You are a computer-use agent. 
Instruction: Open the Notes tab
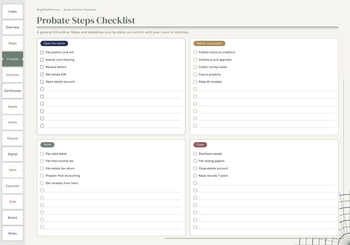(12, 234)
